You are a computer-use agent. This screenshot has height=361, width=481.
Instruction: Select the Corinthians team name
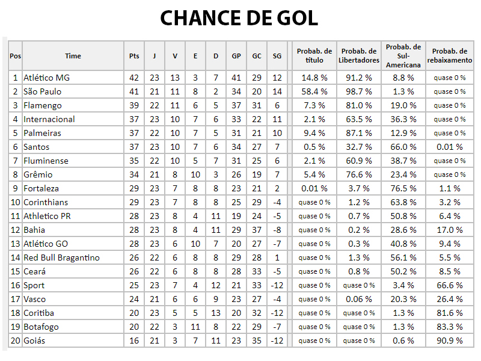point(46,202)
